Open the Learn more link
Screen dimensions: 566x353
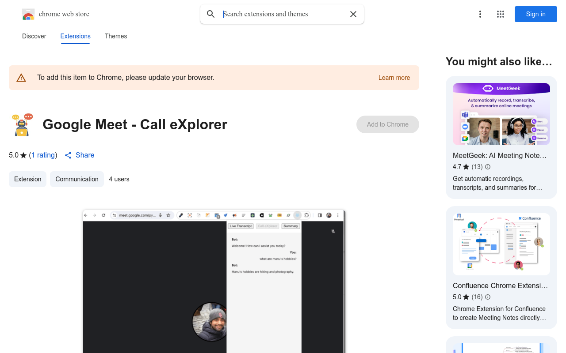[394, 78]
